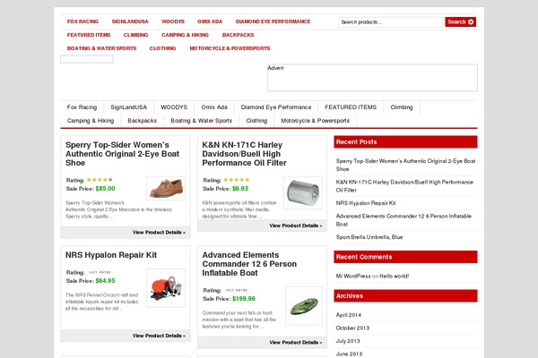Open BACKPACKS in the top red menu
The width and height of the screenshot is (538, 358).
point(238,35)
